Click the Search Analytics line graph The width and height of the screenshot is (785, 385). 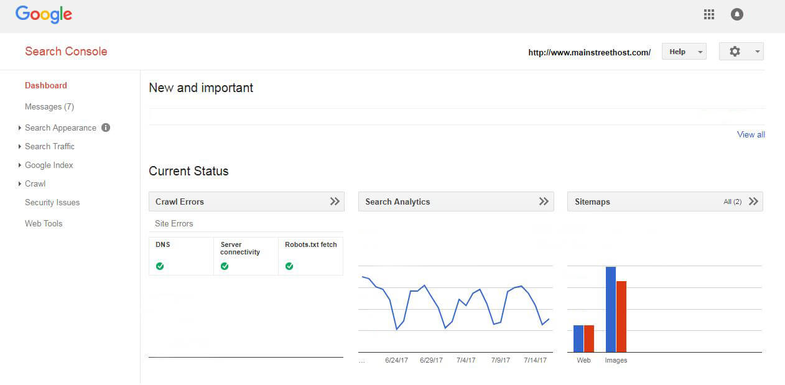point(455,304)
